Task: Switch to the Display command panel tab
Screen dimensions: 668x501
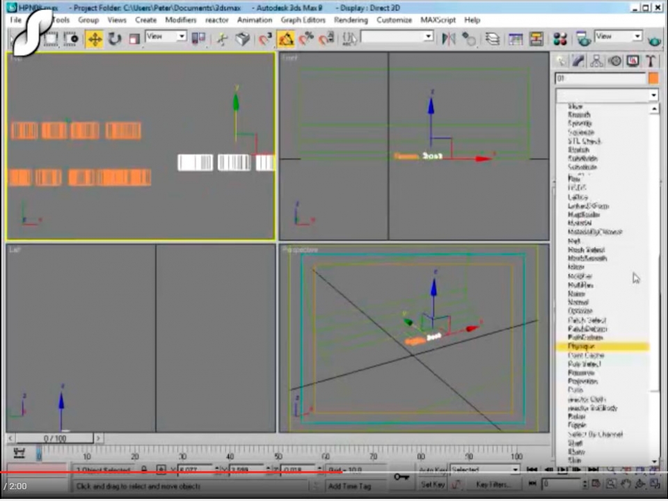Action: coord(633,61)
